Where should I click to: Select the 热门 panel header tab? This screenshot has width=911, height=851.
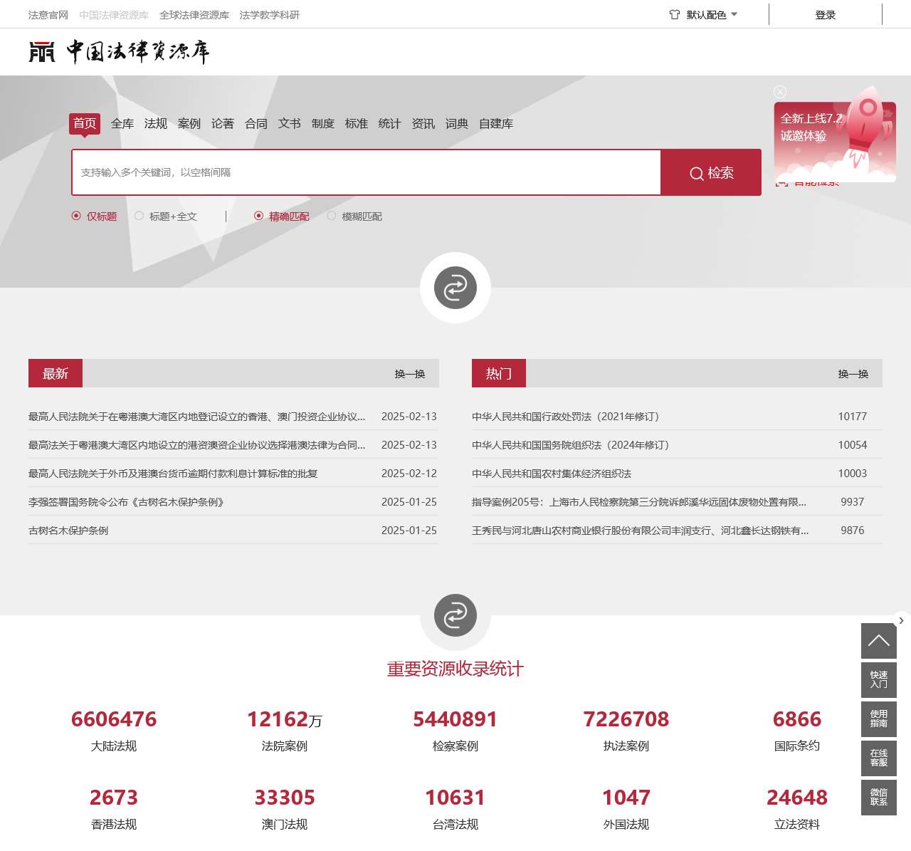coord(499,373)
